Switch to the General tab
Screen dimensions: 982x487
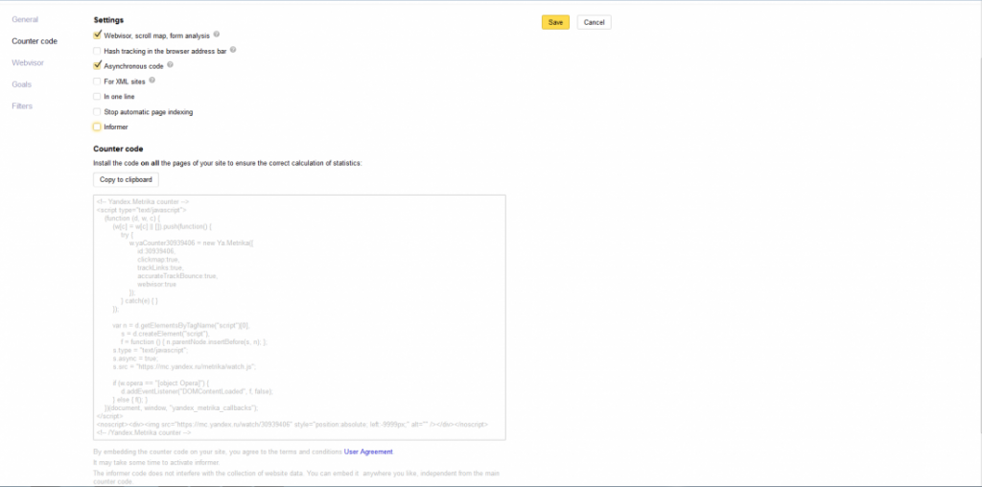25,20
